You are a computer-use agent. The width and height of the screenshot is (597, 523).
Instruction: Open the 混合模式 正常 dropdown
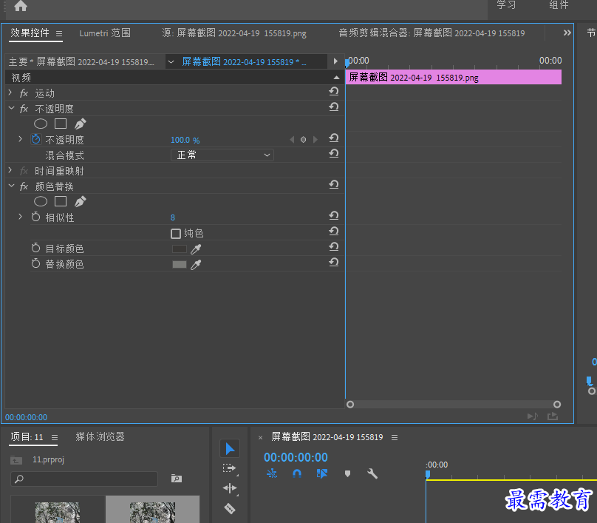click(x=222, y=155)
